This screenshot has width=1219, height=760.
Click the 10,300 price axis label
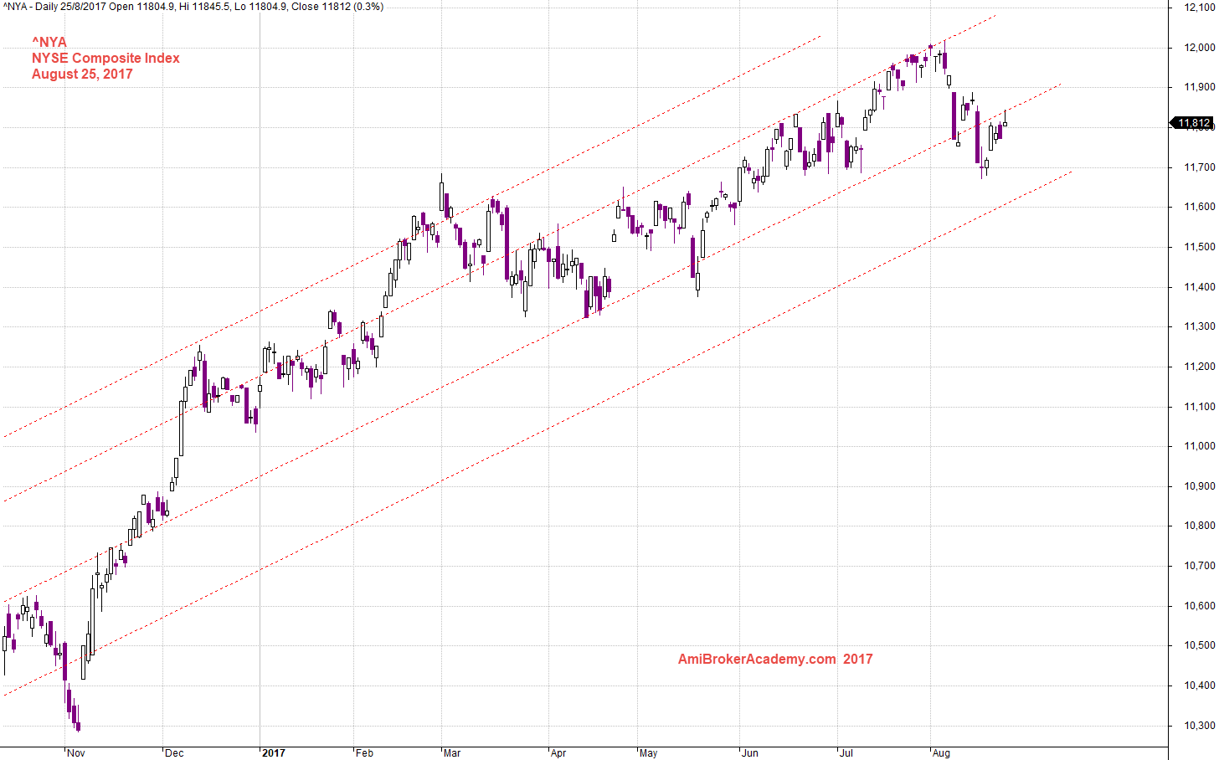[x=1199, y=726]
